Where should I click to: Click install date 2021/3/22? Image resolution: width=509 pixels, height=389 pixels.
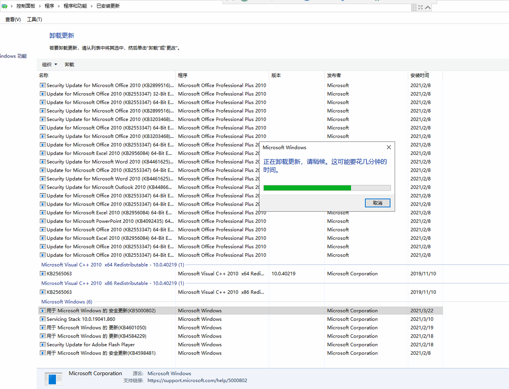[x=422, y=311]
